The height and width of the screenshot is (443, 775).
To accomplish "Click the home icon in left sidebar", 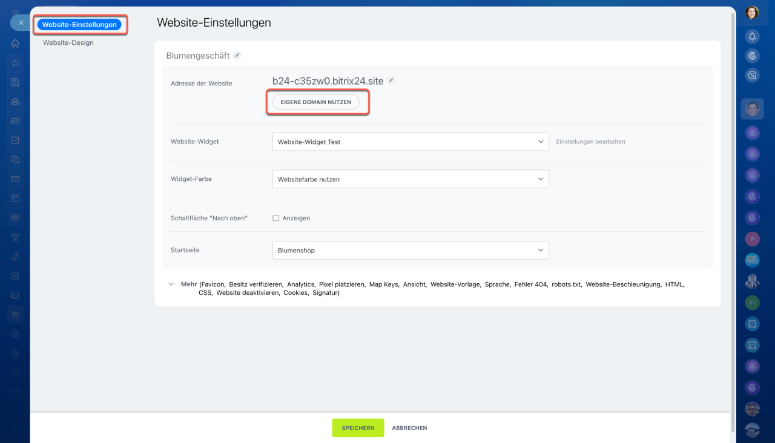I will coord(15,44).
